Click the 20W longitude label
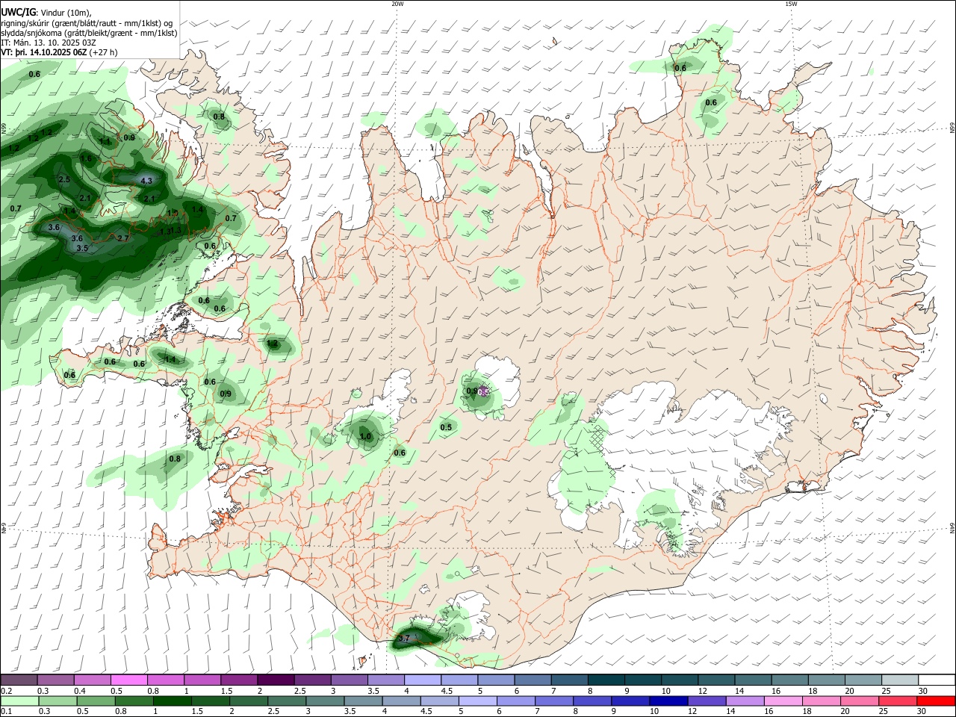956x717 pixels. 397,4
